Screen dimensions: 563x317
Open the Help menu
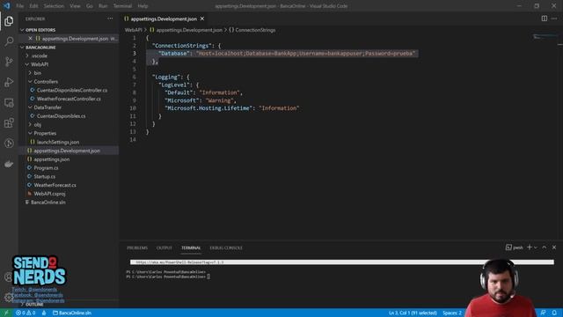(x=143, y=6)
